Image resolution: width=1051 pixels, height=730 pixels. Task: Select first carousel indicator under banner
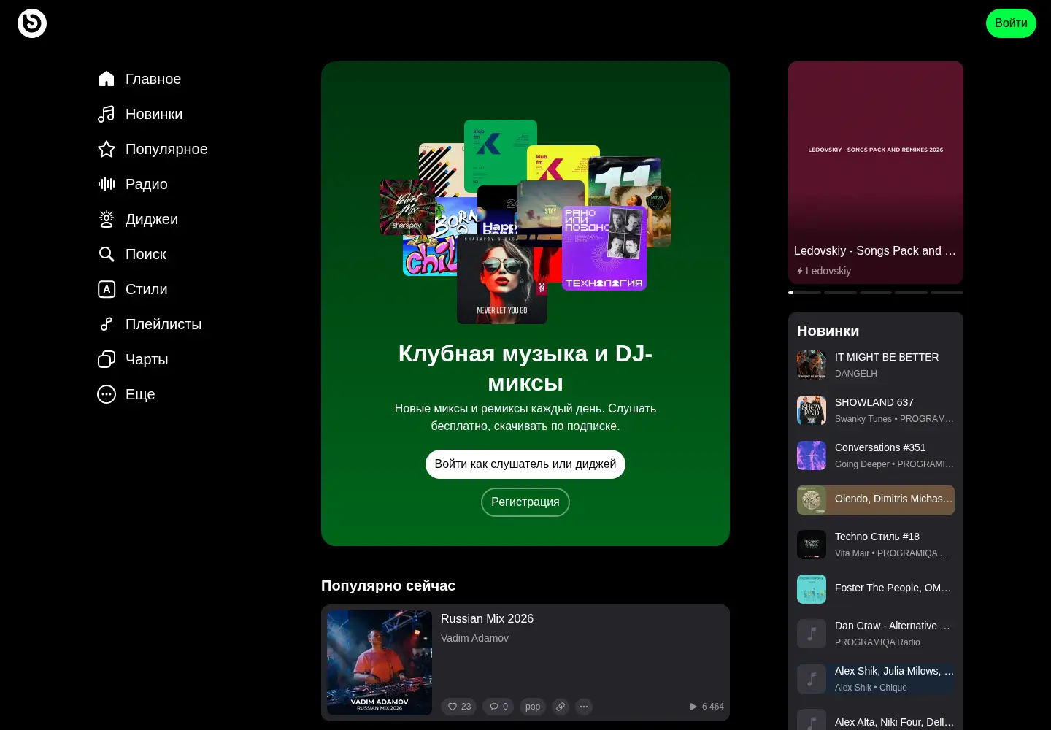(x=804, y=293)
